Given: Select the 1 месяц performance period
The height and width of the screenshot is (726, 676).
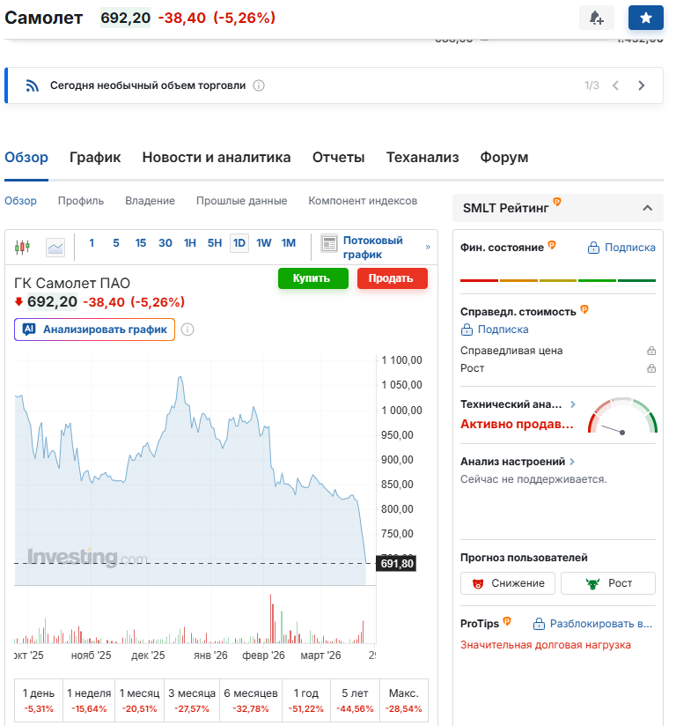Looking at the screenshot, I should tap(140, 700).
